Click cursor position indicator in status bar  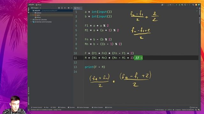click(159, 110)
